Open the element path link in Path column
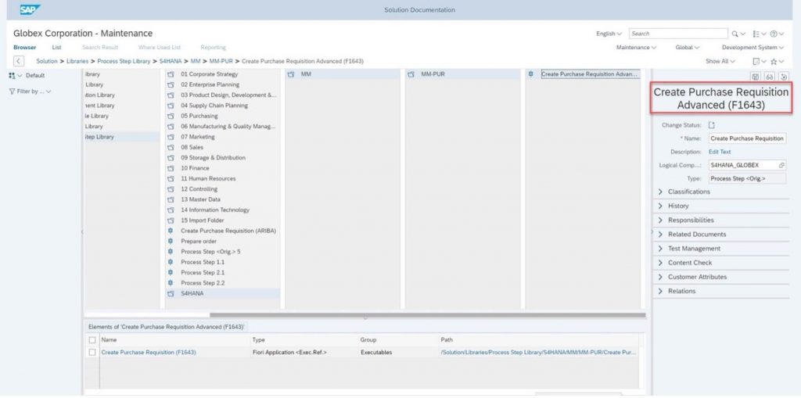Viewport: 801px width, 398px height. (x=538, y=353)
